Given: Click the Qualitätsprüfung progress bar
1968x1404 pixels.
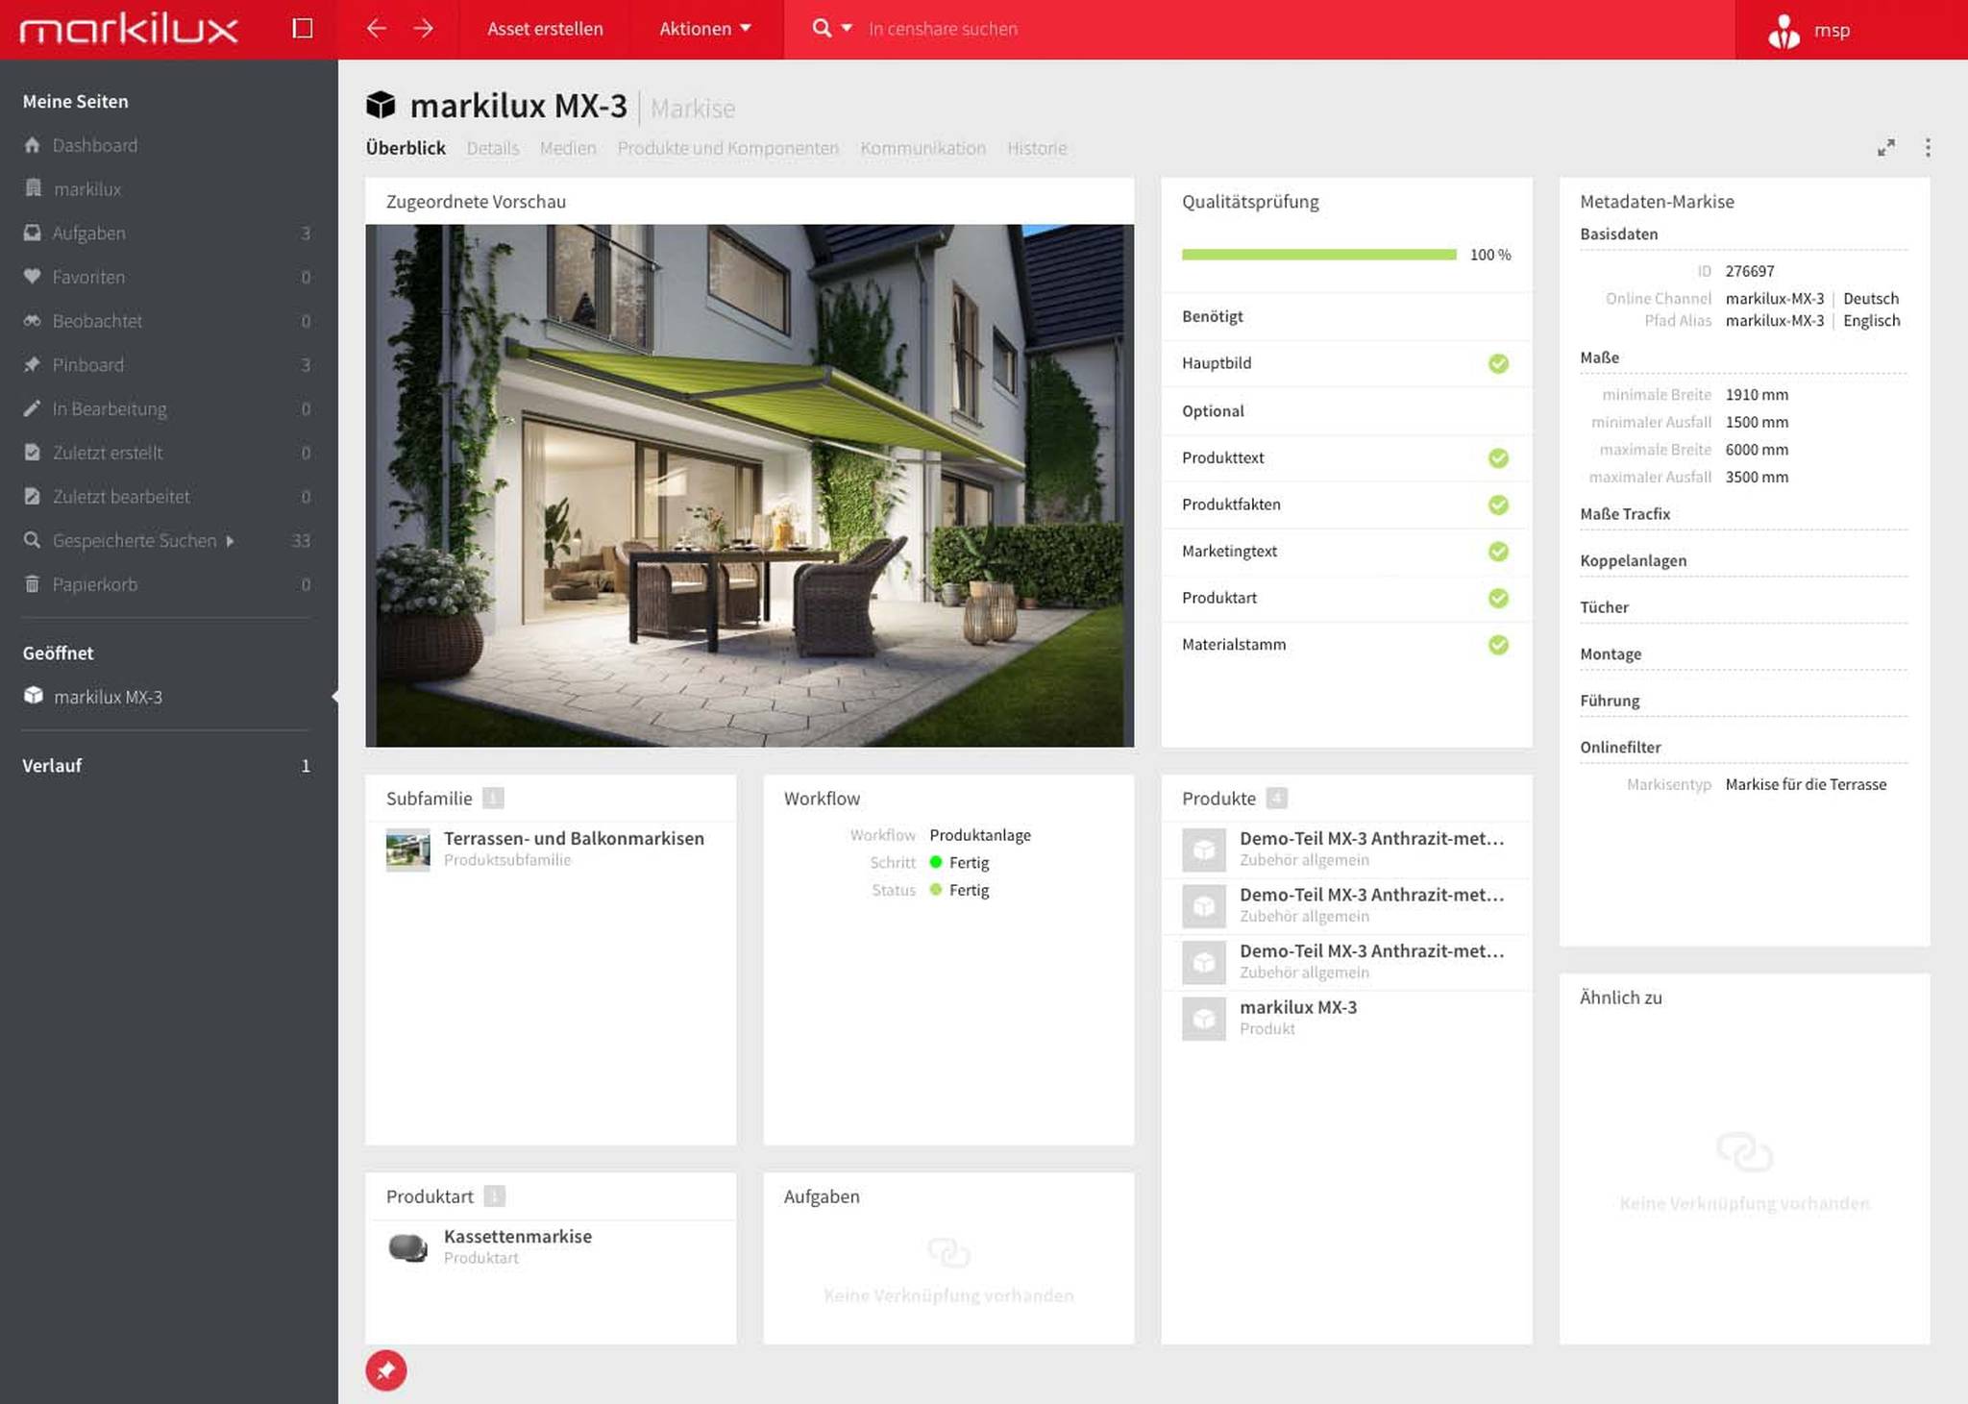Looking at the screenshot, I should (1318, 255).
